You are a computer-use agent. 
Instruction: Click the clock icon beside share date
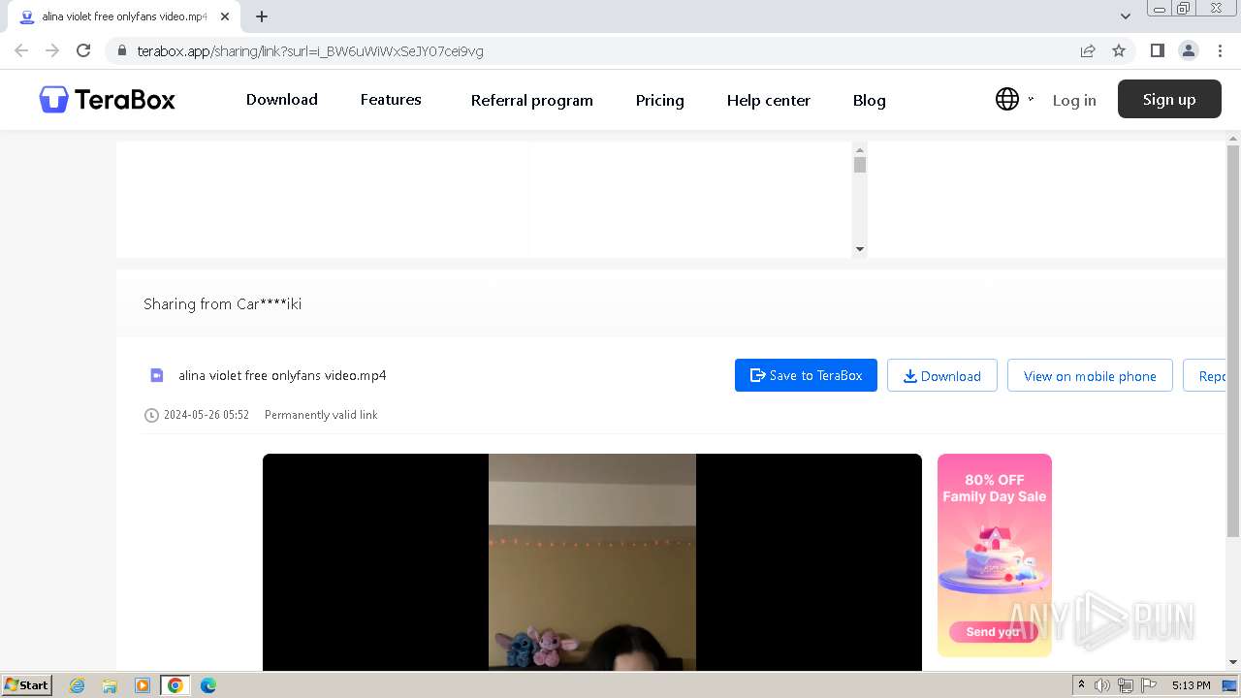tap(151, 415)
